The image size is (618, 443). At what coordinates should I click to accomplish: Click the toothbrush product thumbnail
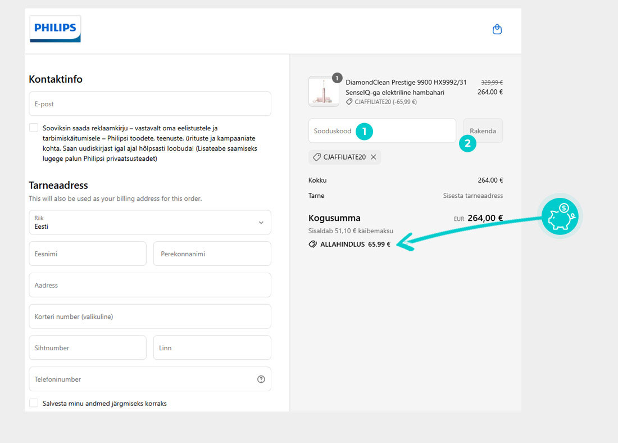pos(324,92)
